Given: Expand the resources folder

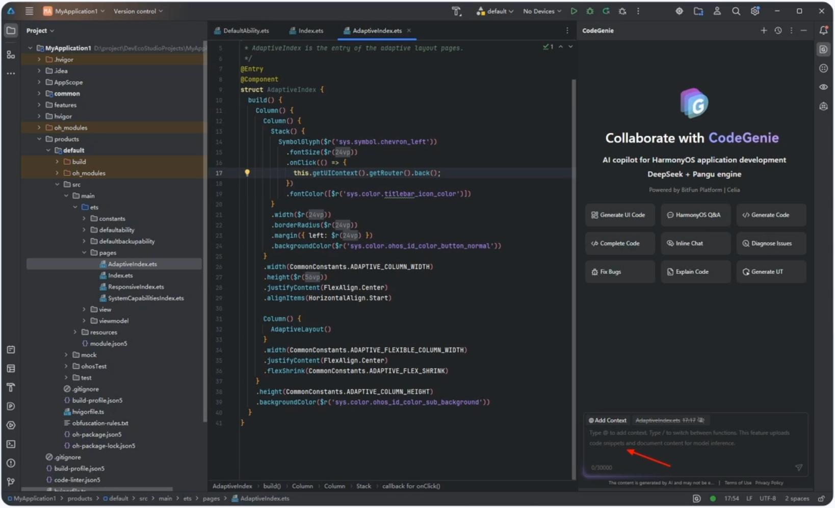Looking at the screenshot, I should [75, 332].
